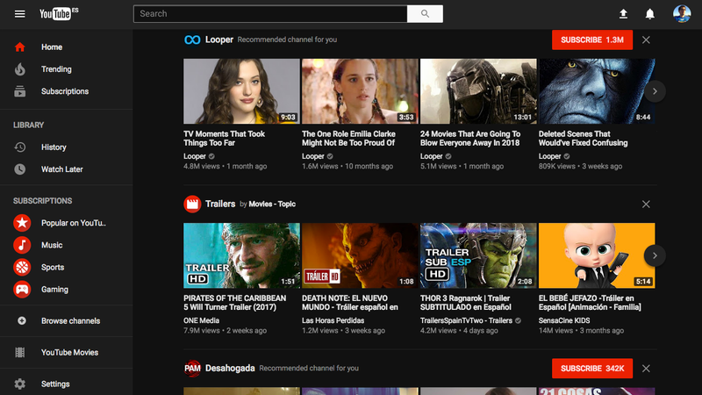Click the Subscriptions sidebar icon

coord(19,91)
